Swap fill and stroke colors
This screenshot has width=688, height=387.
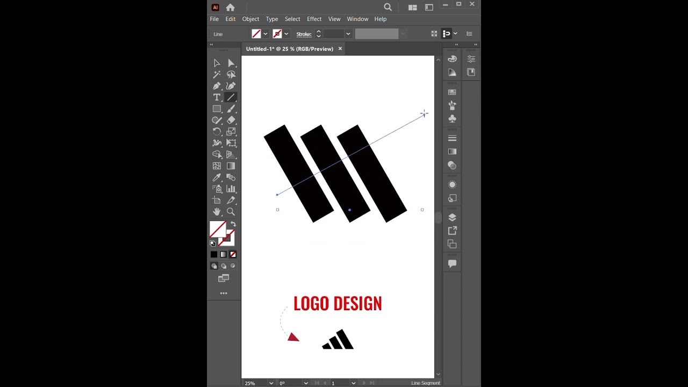click(233, 224)
